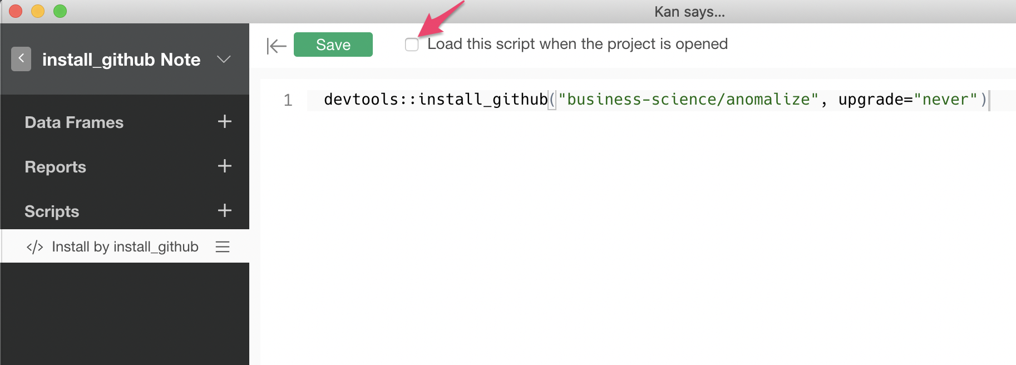Create a new script using plus icon
The width and height of the screenshot is (1016, 365).
[x=224, y=211]
